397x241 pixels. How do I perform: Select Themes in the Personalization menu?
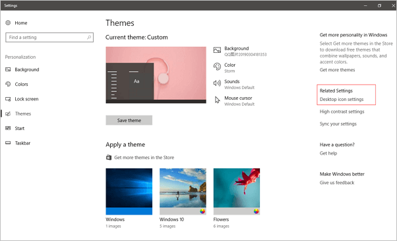coord(23,114)
